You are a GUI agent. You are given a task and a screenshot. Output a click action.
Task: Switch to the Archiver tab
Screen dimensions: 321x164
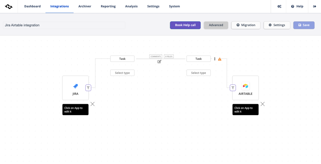coord(85,6)
